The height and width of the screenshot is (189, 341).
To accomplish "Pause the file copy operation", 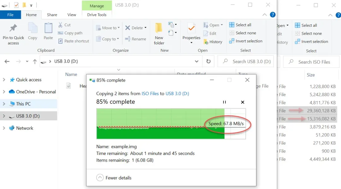I will [x=224, y=102].
